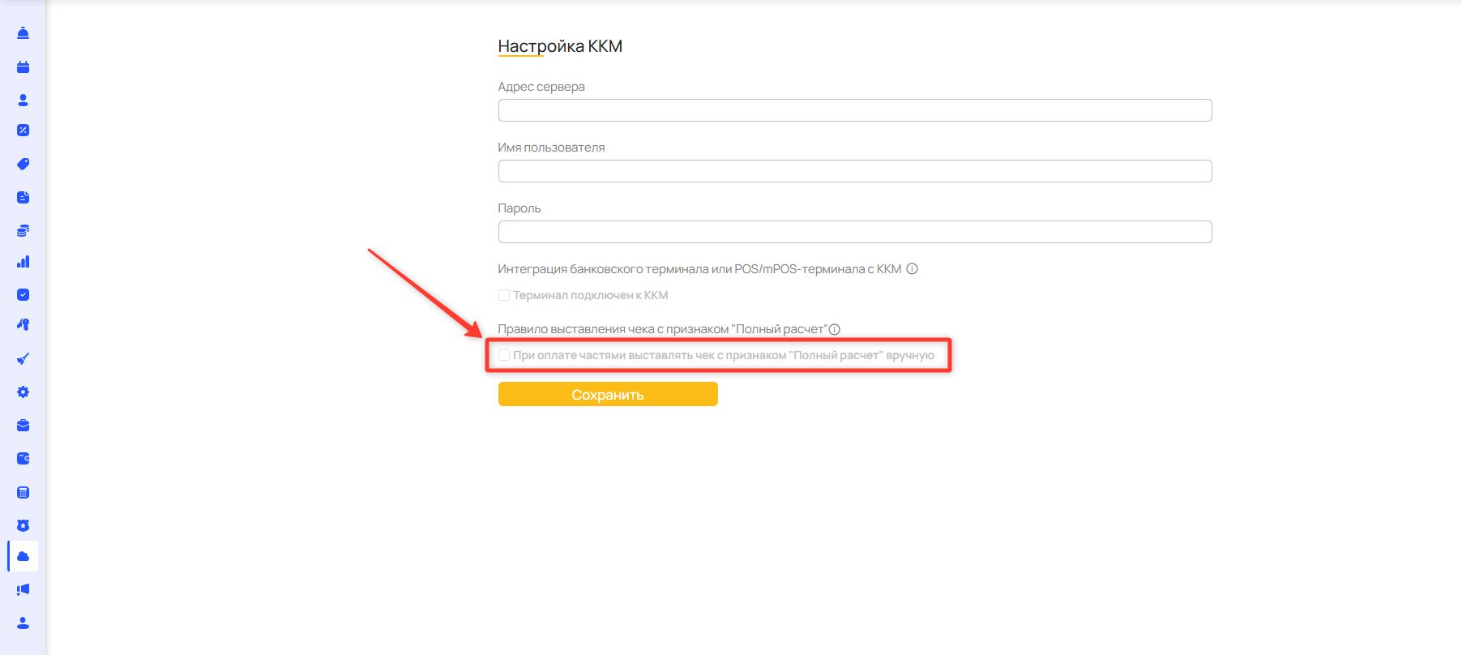Open the bar chart analytics icon
The width and height of the screenshot is (1462, 655).
pos(23,262)
